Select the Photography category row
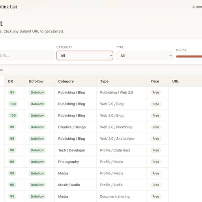 point(86,162)
